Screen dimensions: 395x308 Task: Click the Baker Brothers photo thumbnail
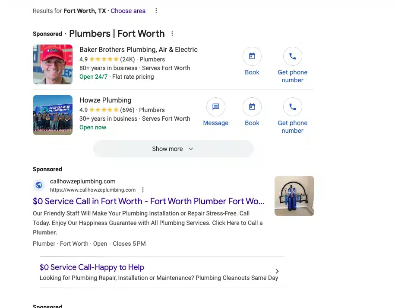[53, 64]
